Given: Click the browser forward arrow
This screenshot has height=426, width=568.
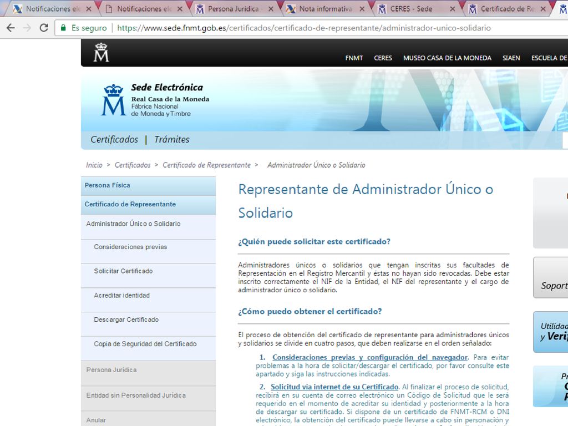Looking at the screenshot, I should click(27, 28).
